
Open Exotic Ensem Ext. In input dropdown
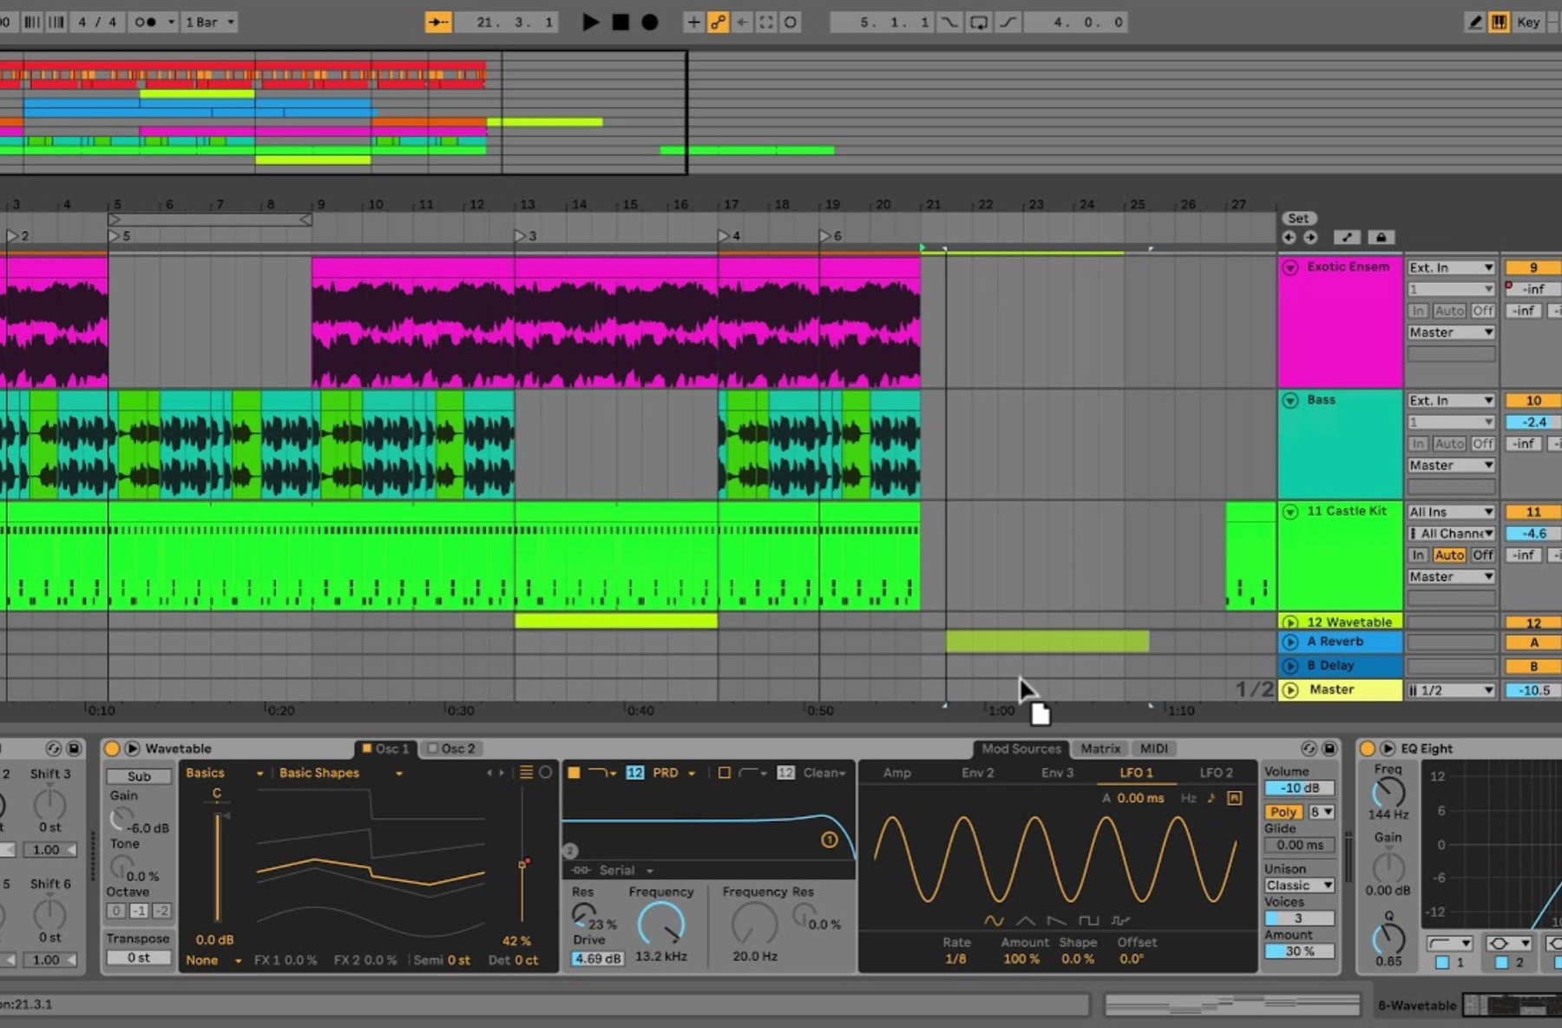coord(1451,267)
